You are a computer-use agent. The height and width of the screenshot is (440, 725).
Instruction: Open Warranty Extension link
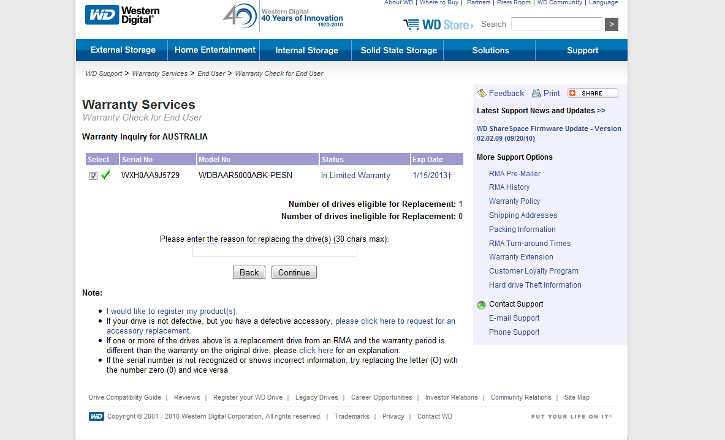[521, 256]
